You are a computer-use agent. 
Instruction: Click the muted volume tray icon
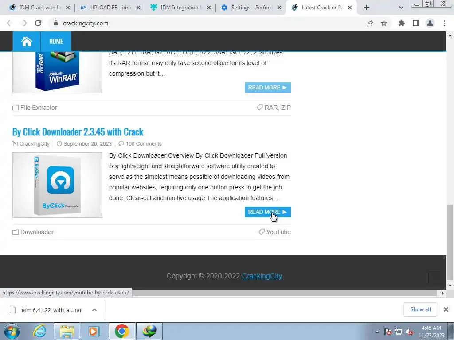[409, 332]
